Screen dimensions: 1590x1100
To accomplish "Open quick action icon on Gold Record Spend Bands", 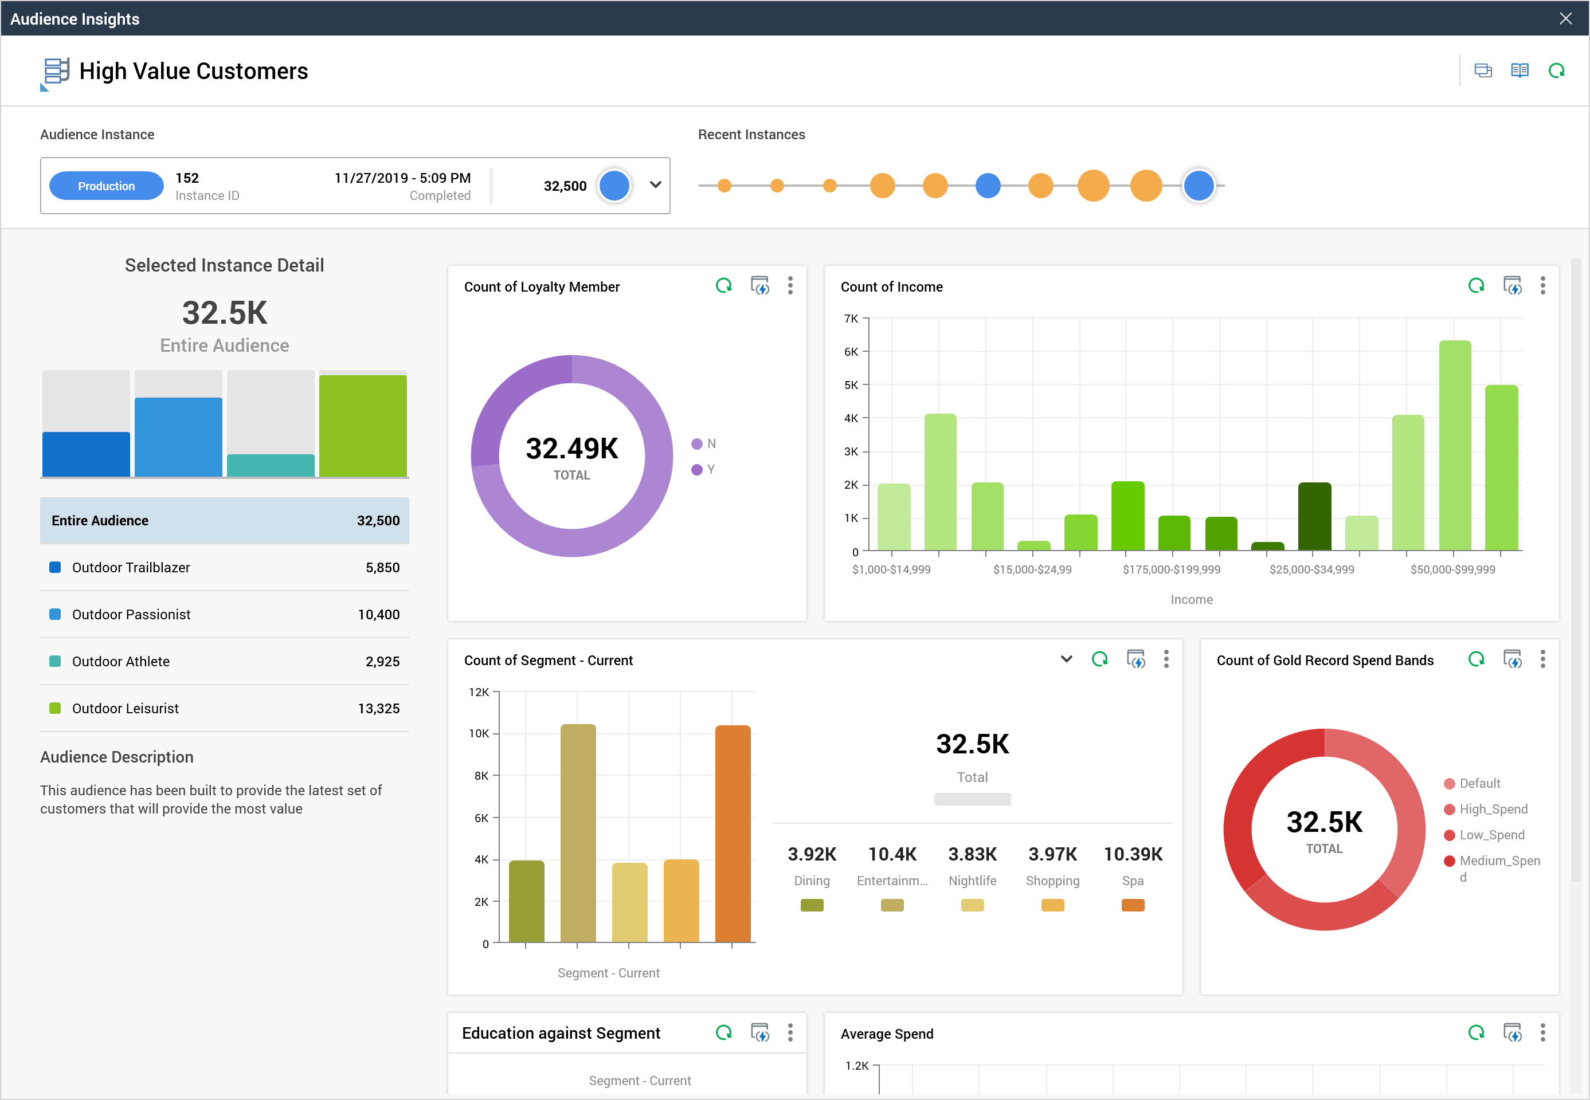I will [x=1512, y=659].
